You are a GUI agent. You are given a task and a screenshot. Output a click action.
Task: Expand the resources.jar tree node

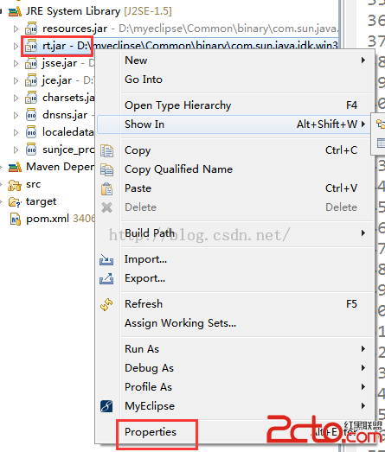(16, 29)
